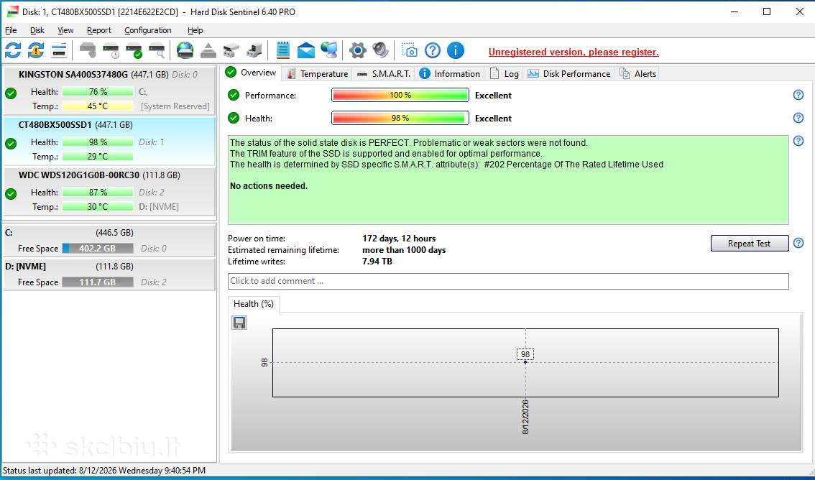This screenshot has height=480, width=815.
Task: Click the 98 data point on health graph
Action: 525,361
